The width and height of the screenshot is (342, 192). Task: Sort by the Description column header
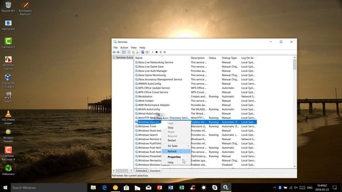point(199,58)
